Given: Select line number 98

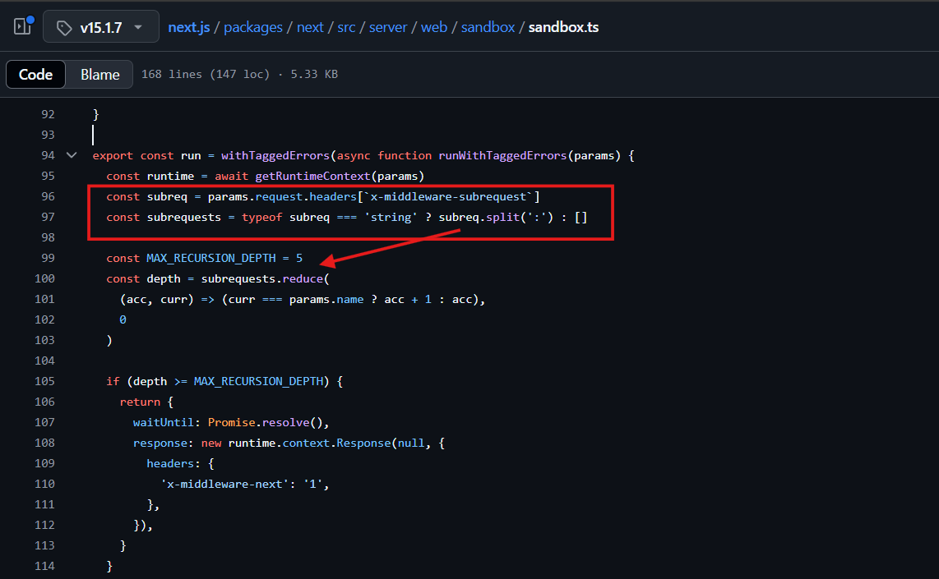Looking at the screenshot, I should [48, 237].
